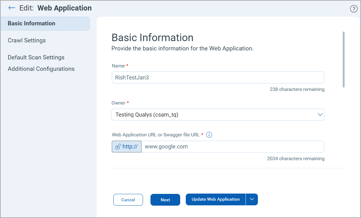Click the URL field with www.google.com
361x218 pixels.
pos(233,147)
